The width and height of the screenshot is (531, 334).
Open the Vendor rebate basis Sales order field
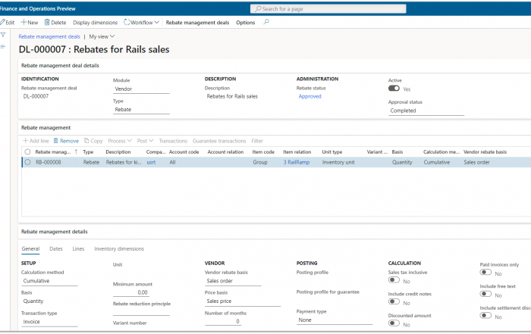(x=233, y=281)
